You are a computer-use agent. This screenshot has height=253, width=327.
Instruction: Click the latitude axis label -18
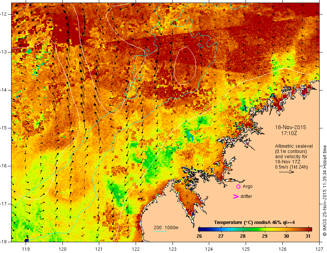4,242
